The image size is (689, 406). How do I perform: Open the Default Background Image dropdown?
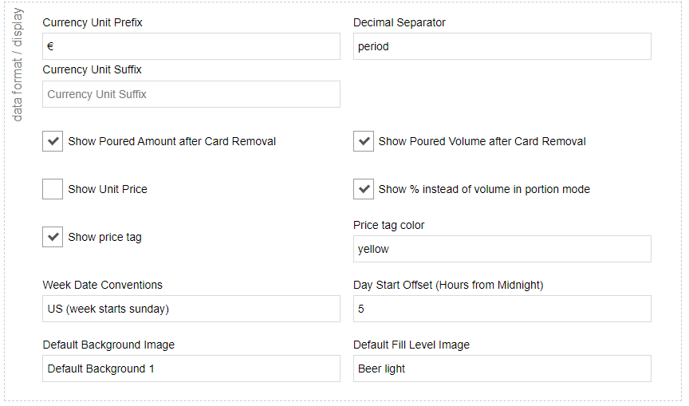[x=191, y=369]
